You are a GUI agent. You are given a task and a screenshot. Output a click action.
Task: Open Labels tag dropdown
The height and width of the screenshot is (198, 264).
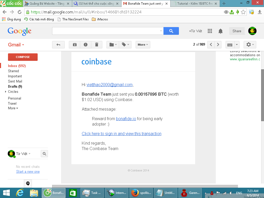pyautogui.click(x=125, y=45)
